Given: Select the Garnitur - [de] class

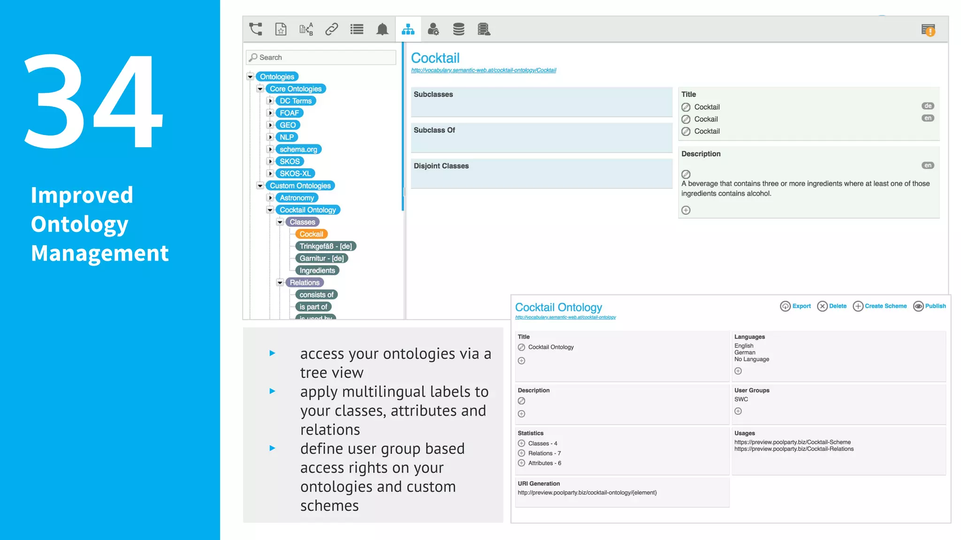Looking at the screenshot, I should (x=322, y=258).
